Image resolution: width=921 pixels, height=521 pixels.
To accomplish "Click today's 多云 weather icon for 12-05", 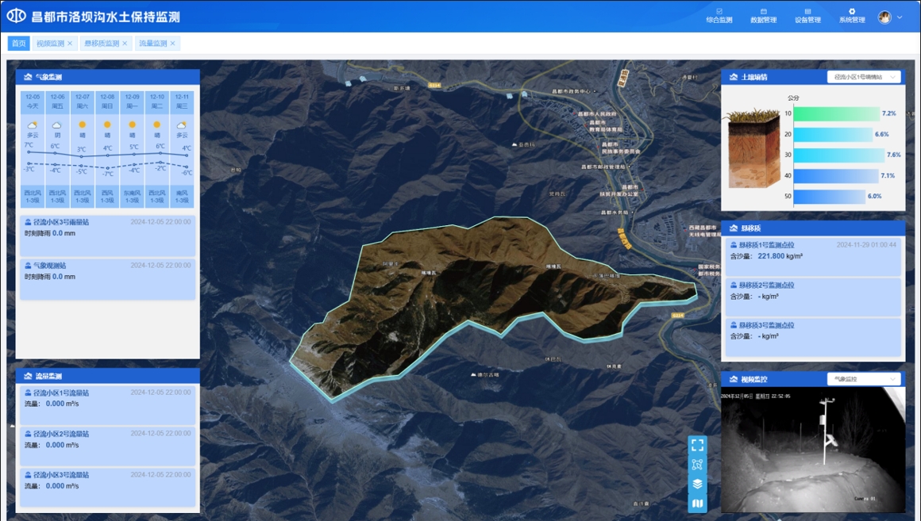I will point(33,125).
